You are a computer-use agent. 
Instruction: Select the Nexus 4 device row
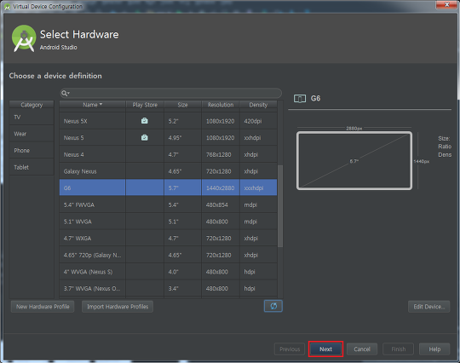coord(168,154)
